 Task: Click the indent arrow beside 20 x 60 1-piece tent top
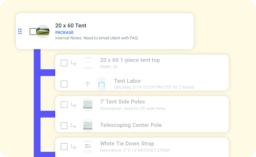(73, 63)
